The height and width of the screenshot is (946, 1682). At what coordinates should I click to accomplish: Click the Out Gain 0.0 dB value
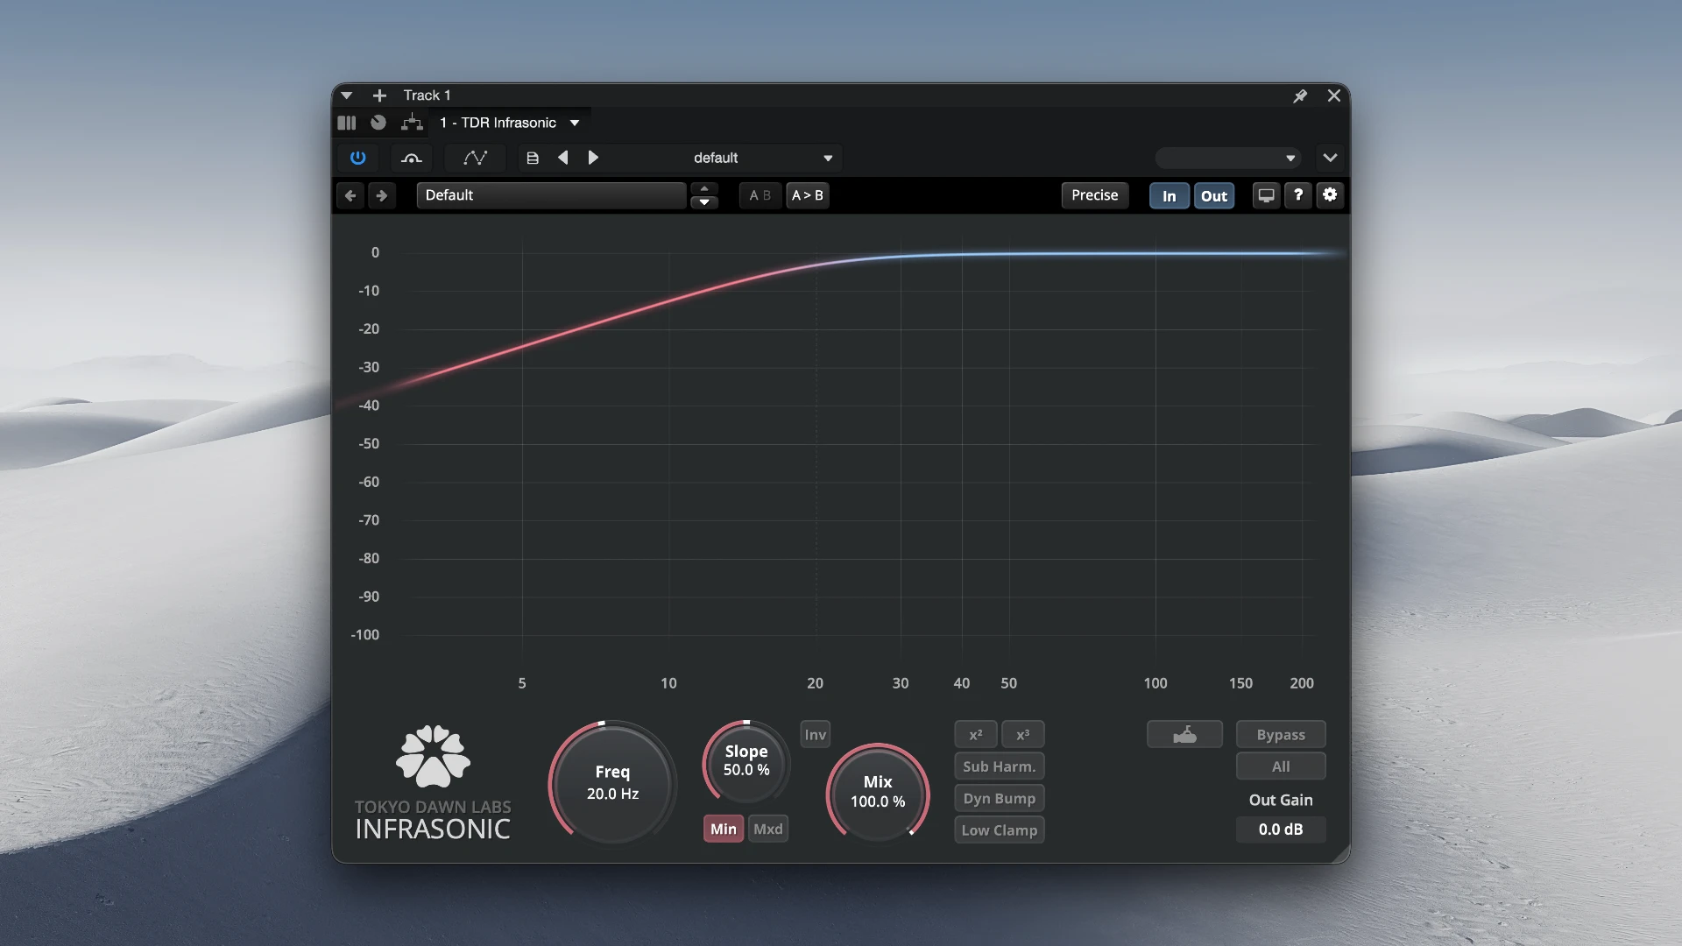(x=1281, y=830)
